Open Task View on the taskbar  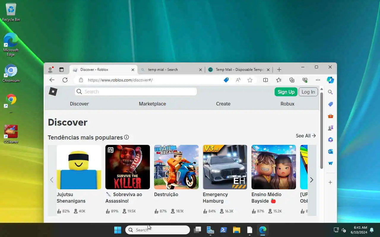(x=197, y=230)
